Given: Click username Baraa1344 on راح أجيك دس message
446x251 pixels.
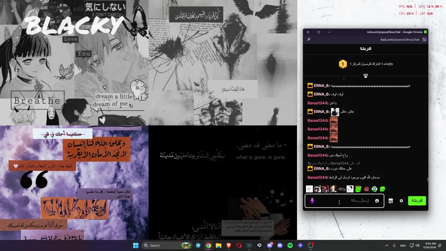Looking at the screenshot, I should [318, 155].
